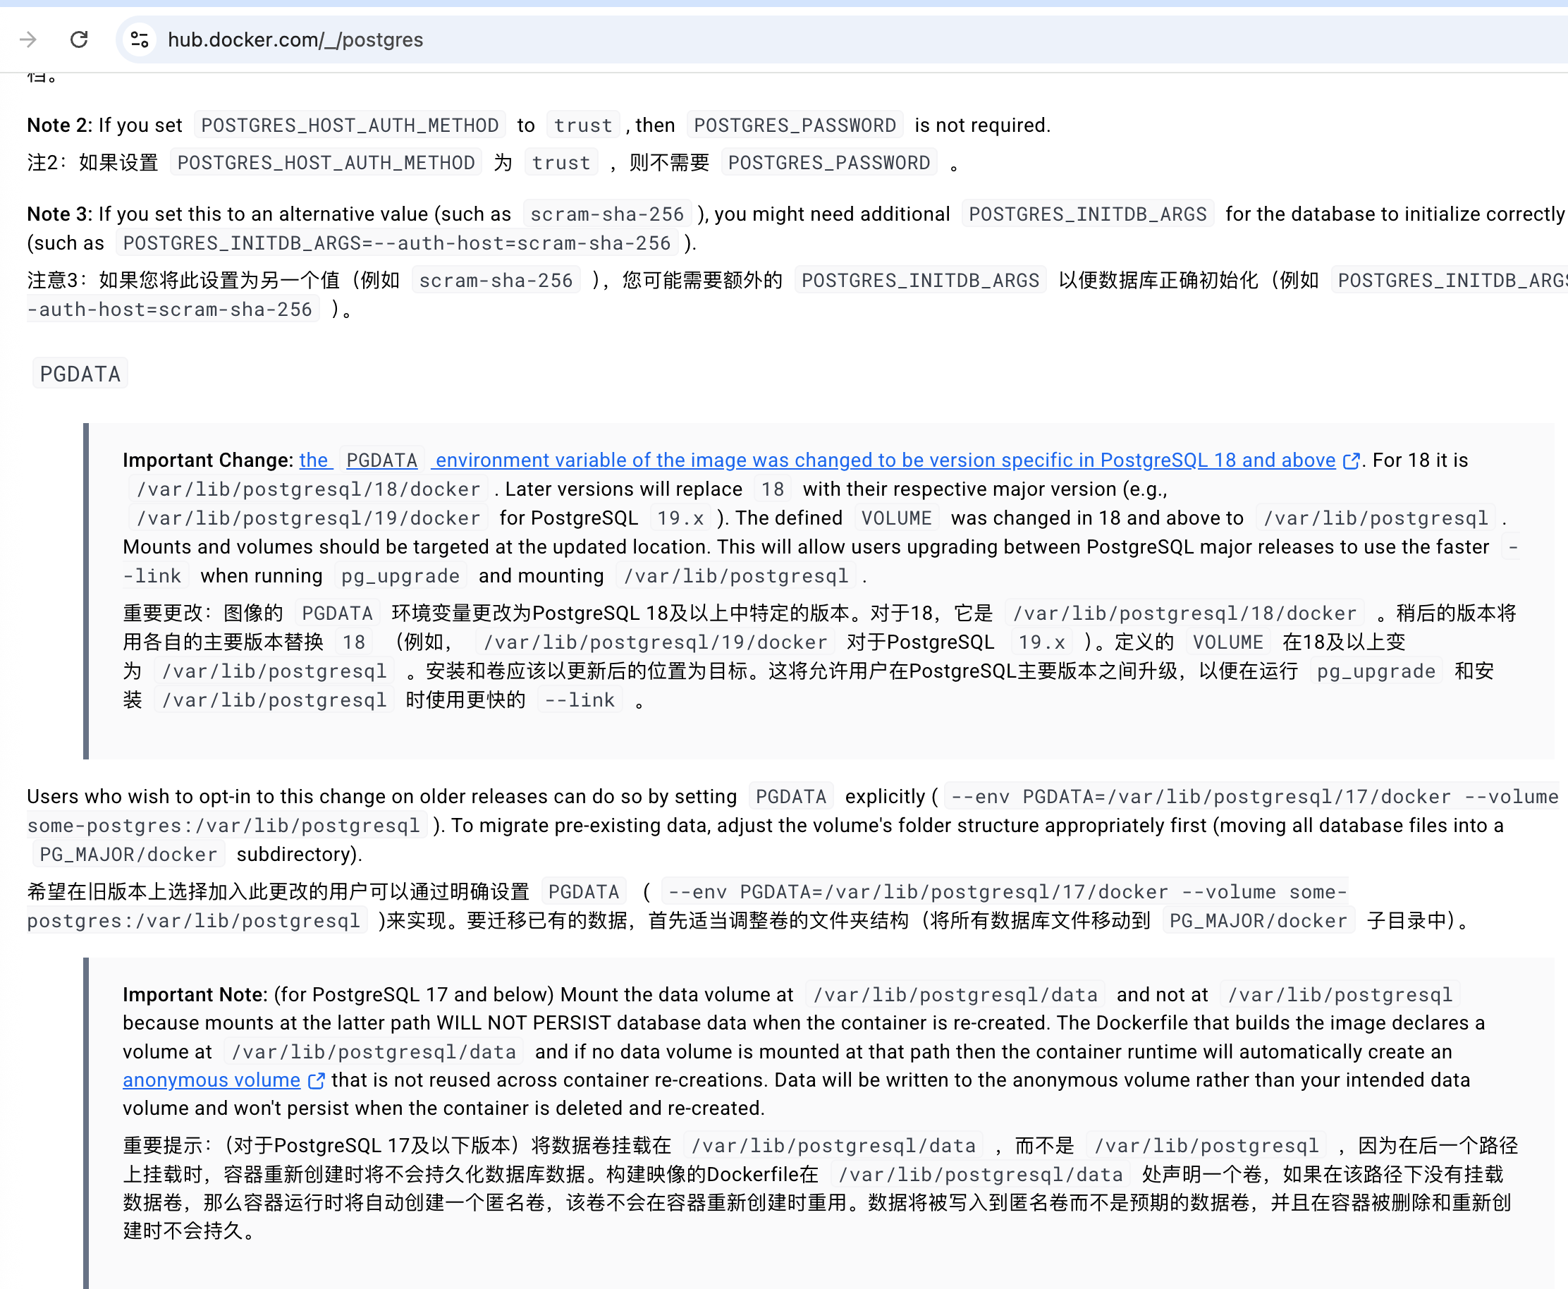Open the anonymous volume link
The width and height of the screenshot is (1568, 1289).
pos(212,1080)
